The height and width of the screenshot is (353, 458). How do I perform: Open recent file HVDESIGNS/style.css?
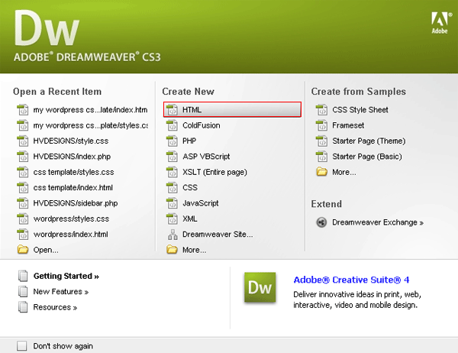coord(71,141)
